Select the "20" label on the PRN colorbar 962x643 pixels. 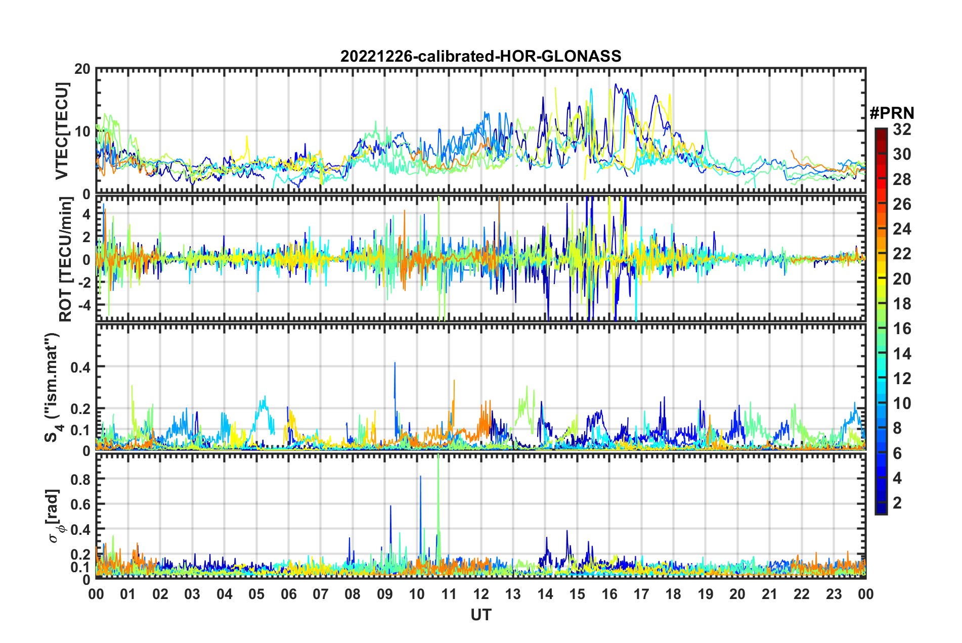[x=902, y=279]
